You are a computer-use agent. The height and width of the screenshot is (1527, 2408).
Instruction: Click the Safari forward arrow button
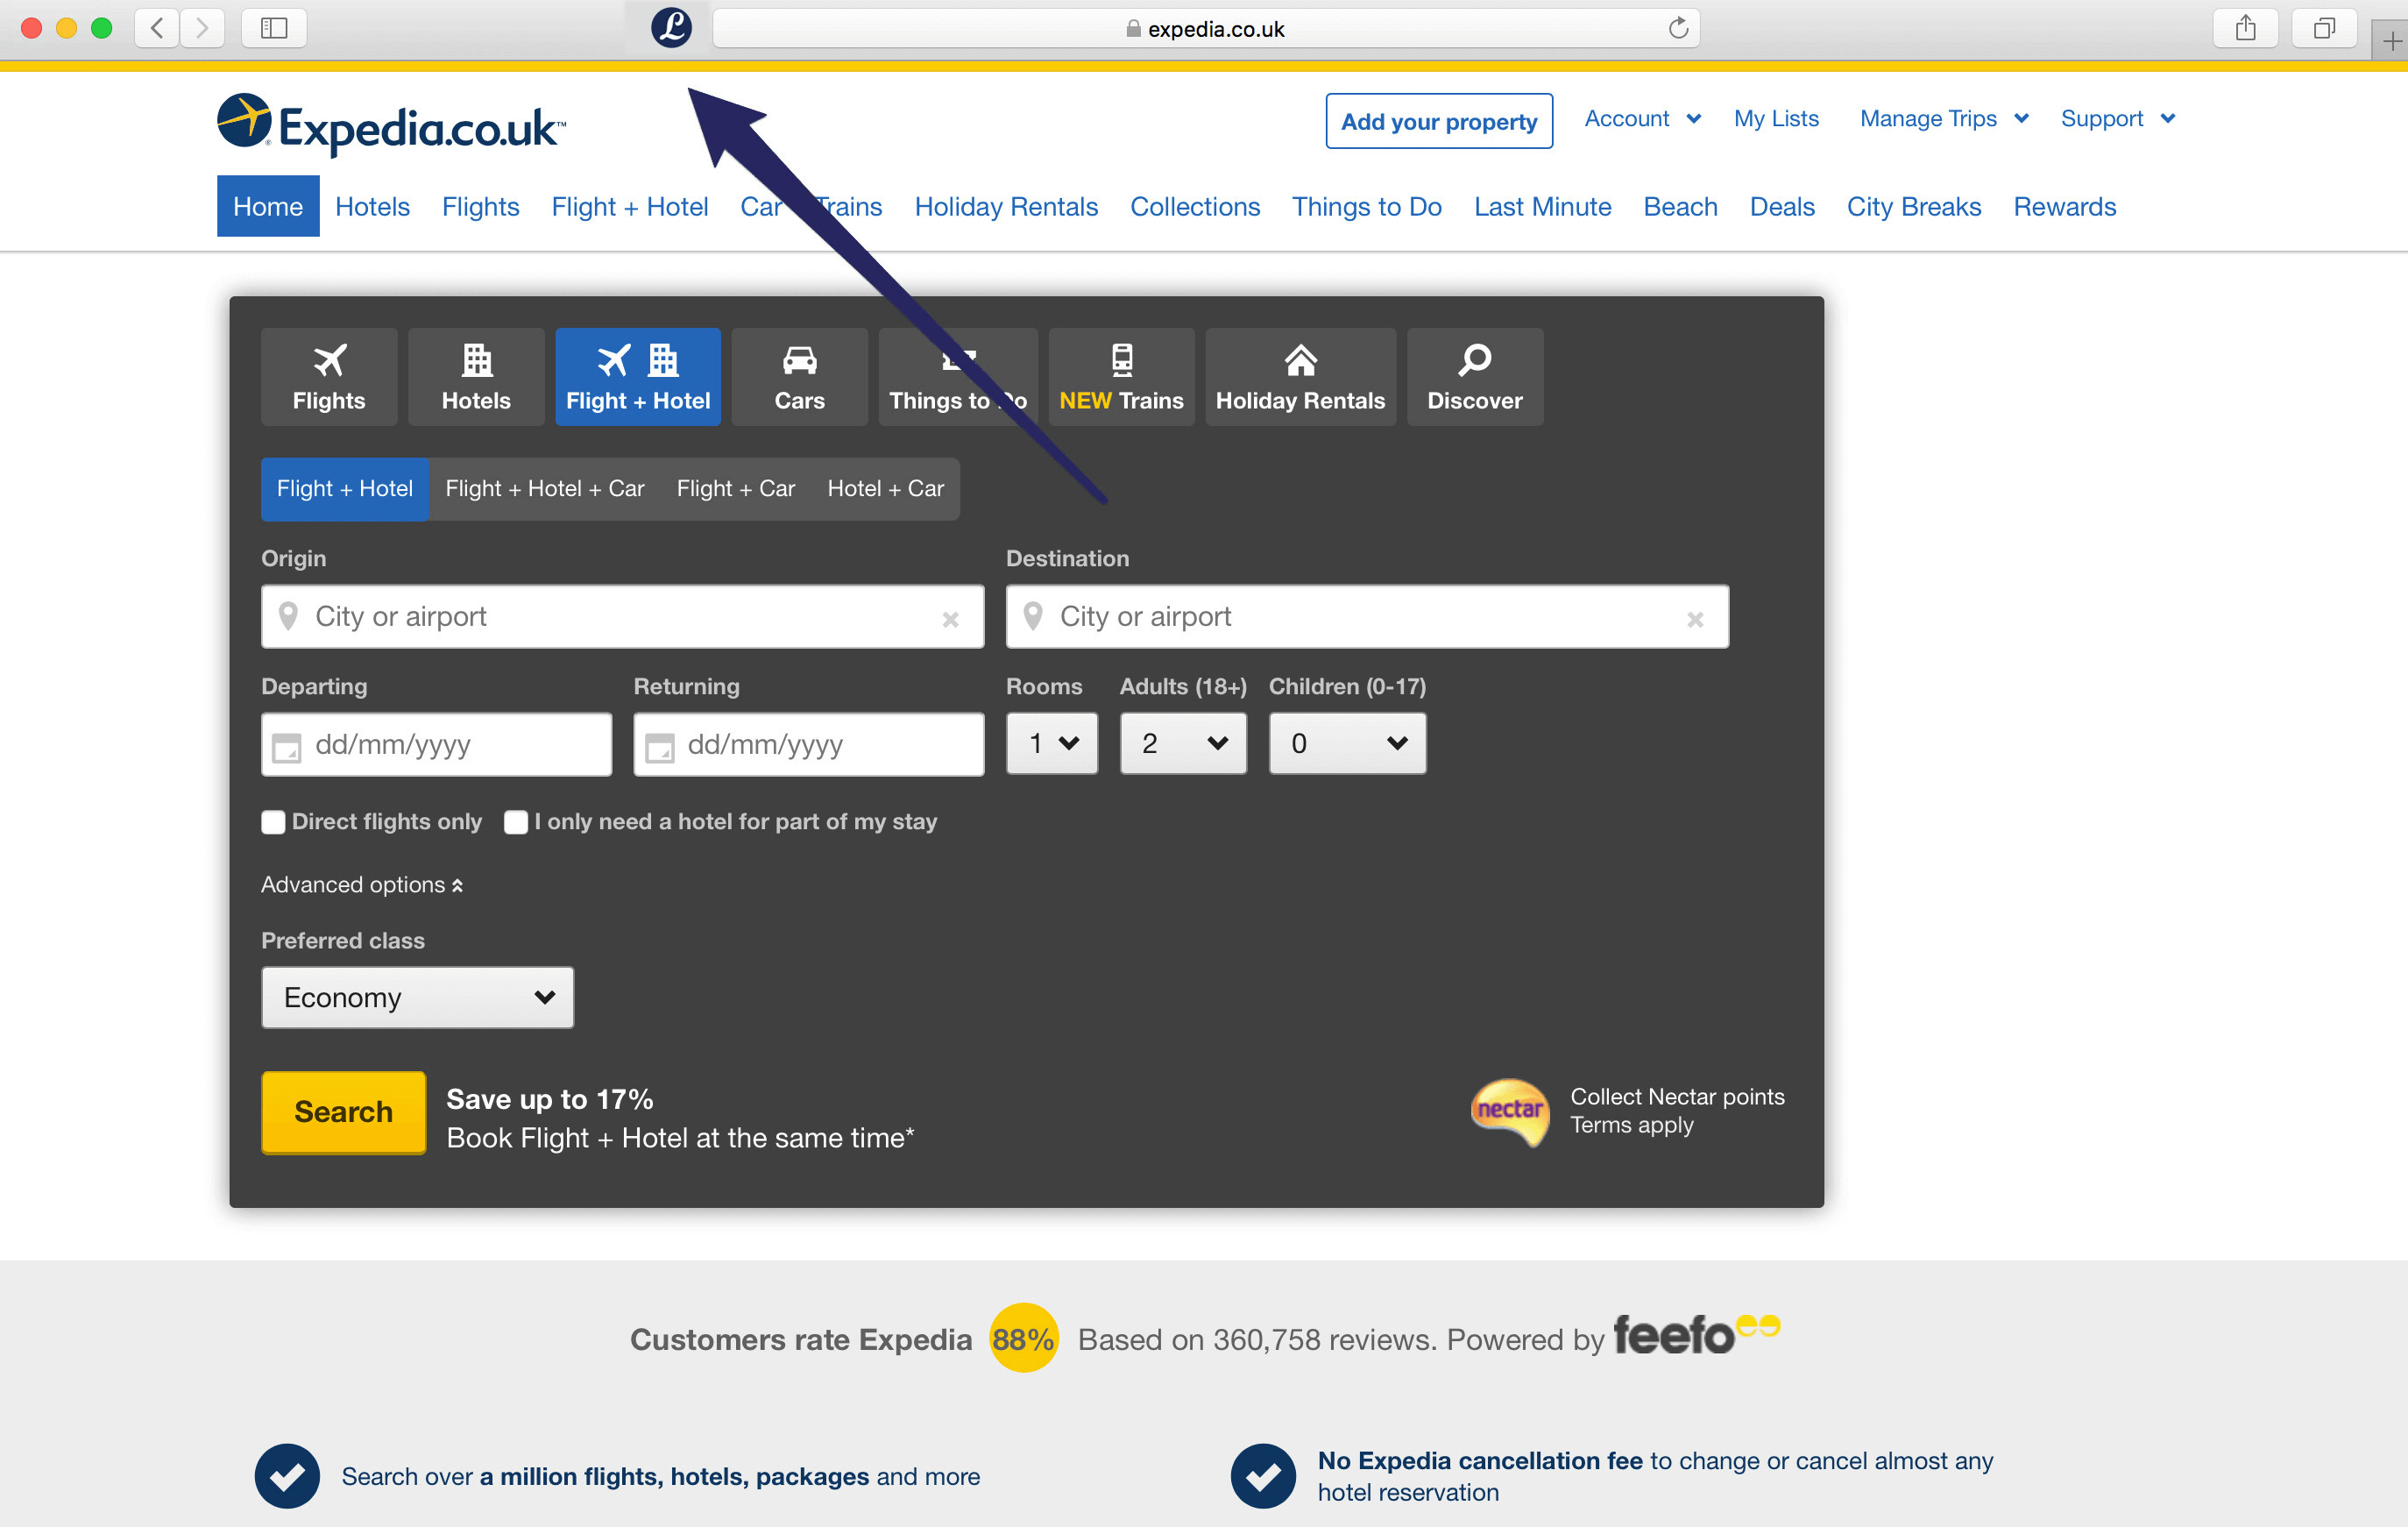(202, 28)
